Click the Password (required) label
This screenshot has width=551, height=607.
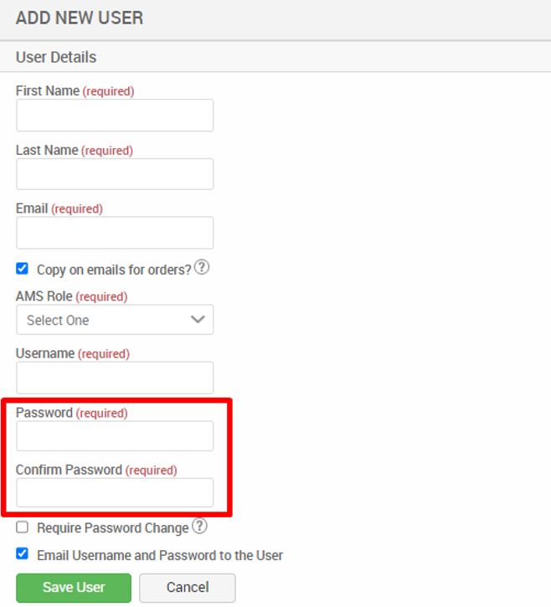(72, 413)
